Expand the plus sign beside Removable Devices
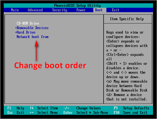 [x=16, y=28]
